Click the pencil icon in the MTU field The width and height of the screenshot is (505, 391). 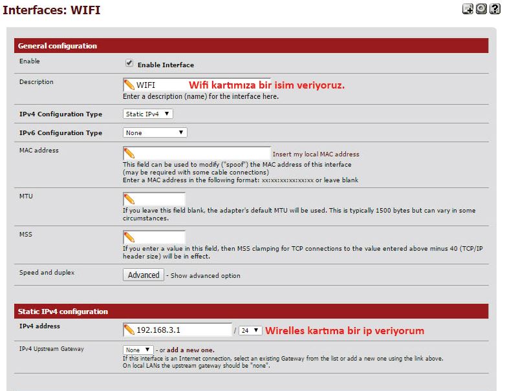[x=129, y=199]
